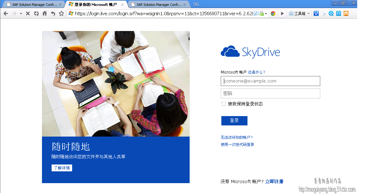
Task: Check the 使我保持登录状态 checkbox
Action: pos(224,104)
